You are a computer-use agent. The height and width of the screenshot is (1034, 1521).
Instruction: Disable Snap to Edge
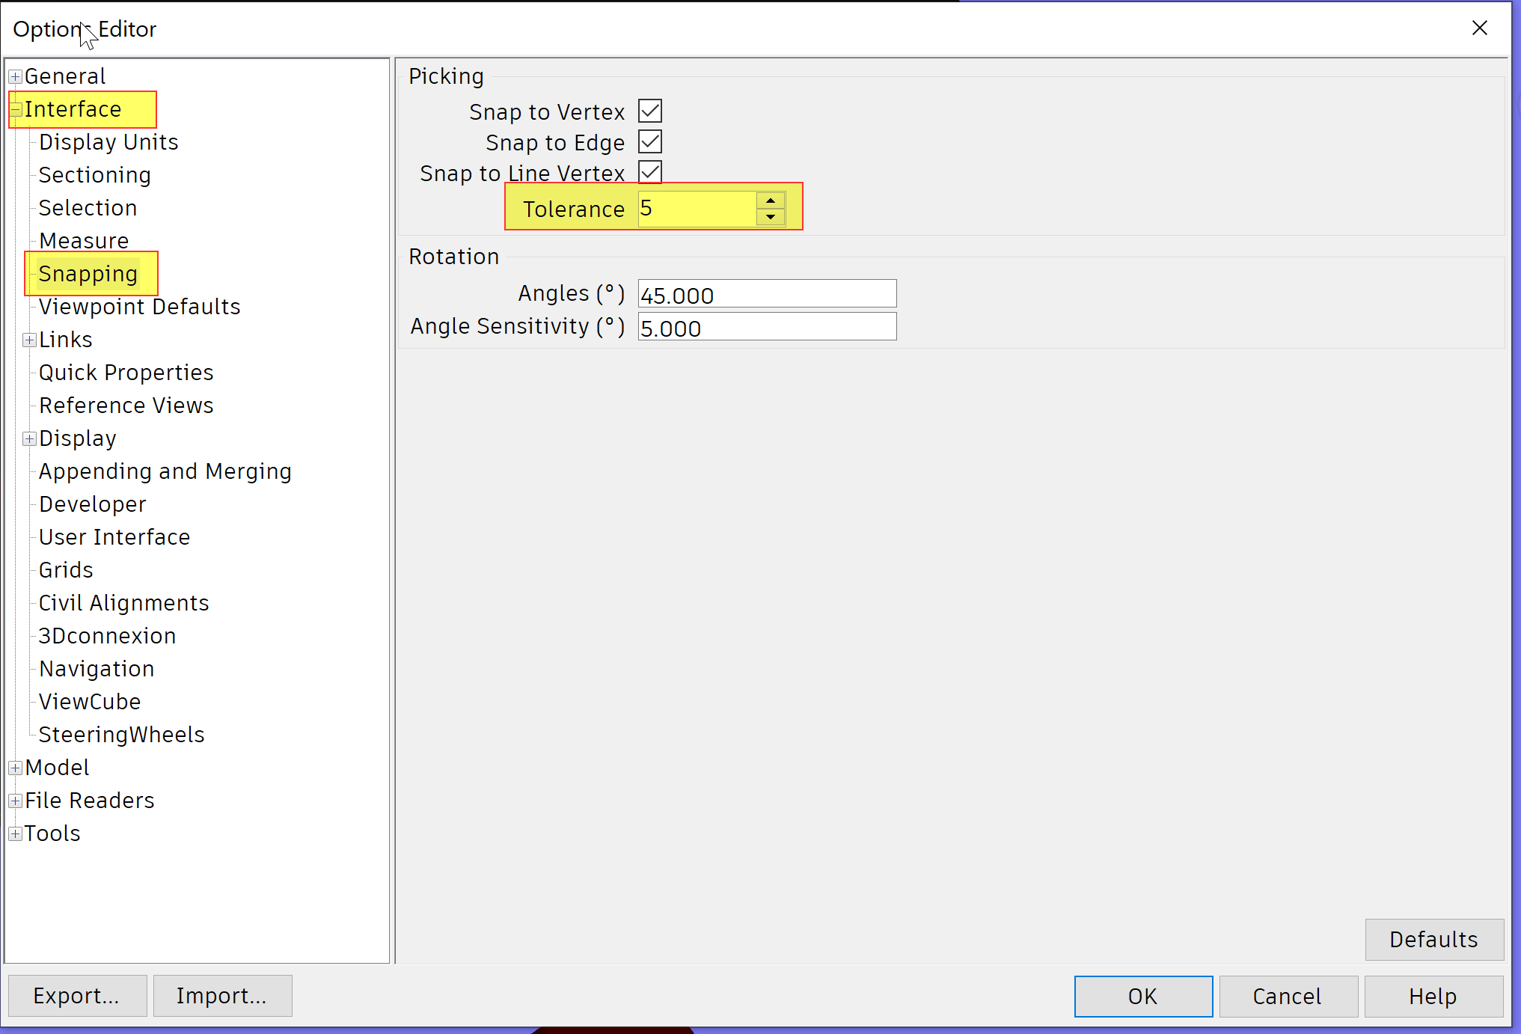tap(650, 141)
